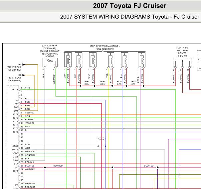Image resolution: width=201 pixels, height=189 pixels.
Task: Click the "YEL/RED" wire color label
Action: click(x=30, y=113)
